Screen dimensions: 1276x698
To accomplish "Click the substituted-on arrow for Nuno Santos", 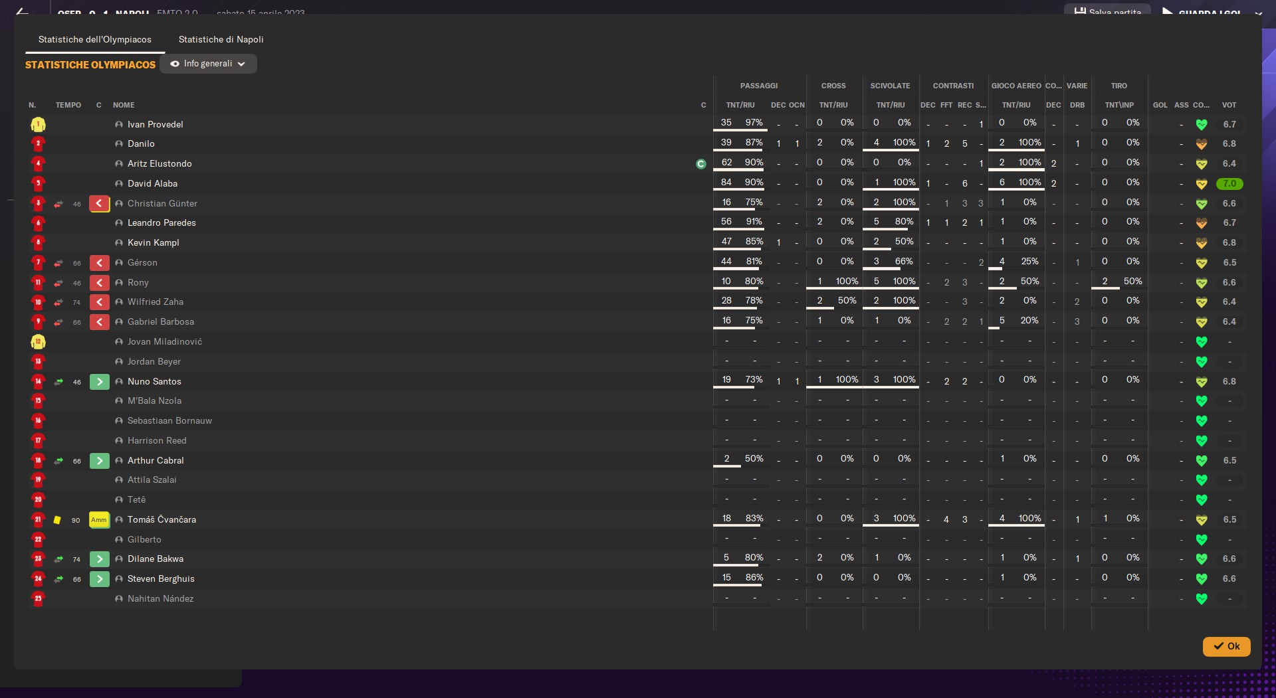I will (x=99, y=381).
